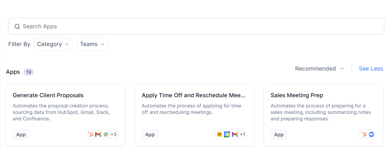Click the HubSpot icon on Sales Meeting Prep
The image size is (392, 150).
[x=364, y=134]
